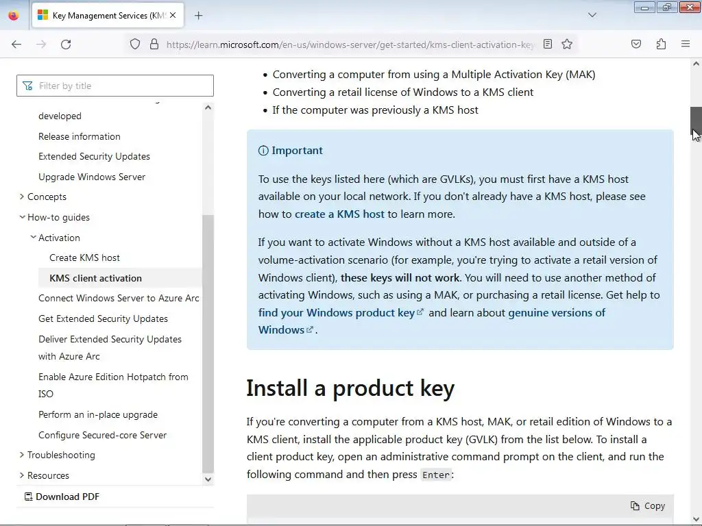
Task: Toggle reader view icon in address bar
Action: (x=548, y=44)
